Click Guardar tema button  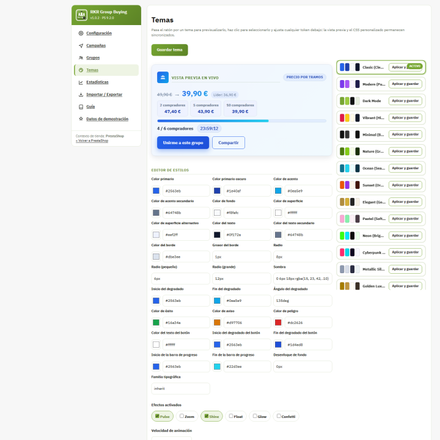(x=169, y=50)
